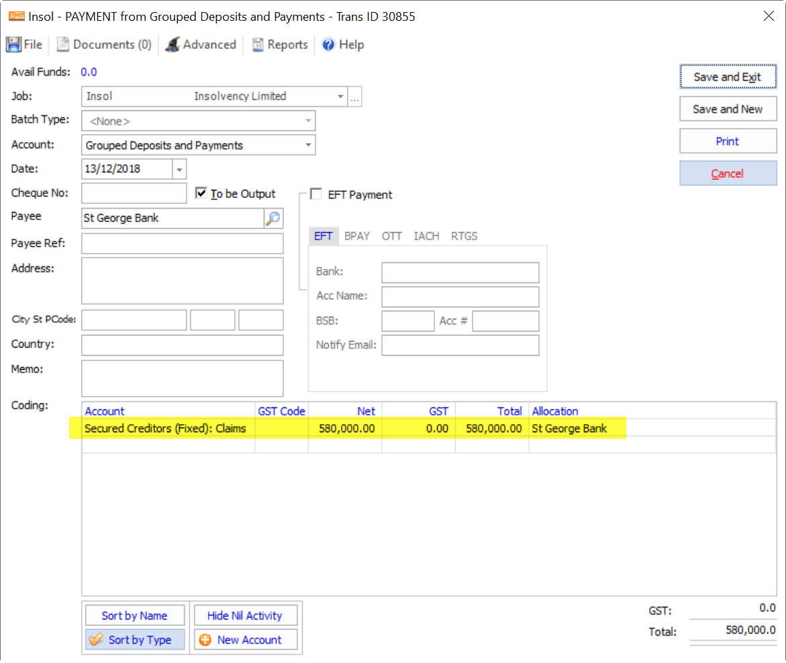Image resolution: width=786 pixels, height=663 pixels.
Task: Expand the Job dropdown list
Action: point(340,96)
